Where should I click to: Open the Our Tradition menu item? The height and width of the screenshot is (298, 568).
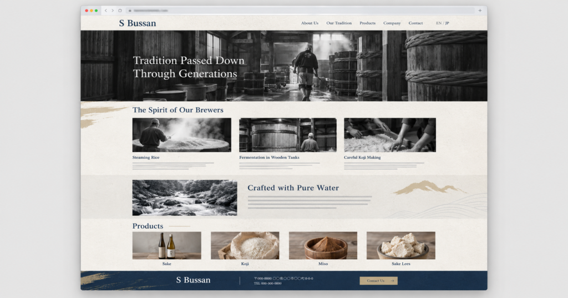pos(339,23)
